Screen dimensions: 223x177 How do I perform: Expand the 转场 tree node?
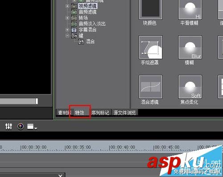click(67, 18)
